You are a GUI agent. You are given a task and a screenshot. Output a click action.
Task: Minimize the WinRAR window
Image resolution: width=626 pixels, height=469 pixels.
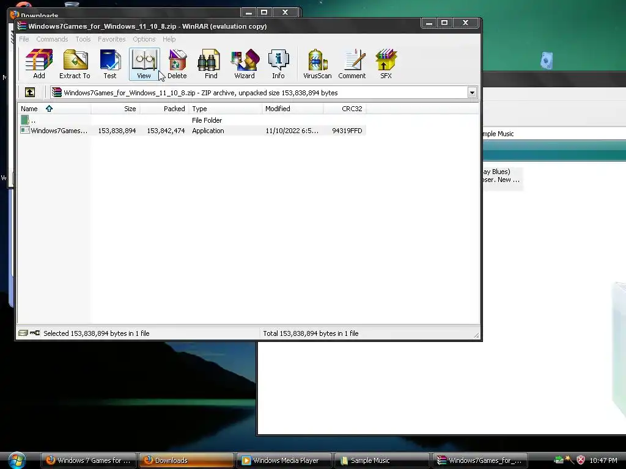click(x=429, y=23)
